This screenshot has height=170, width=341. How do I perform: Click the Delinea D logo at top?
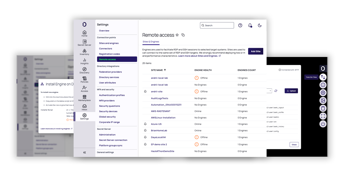[x=85, y=24]
